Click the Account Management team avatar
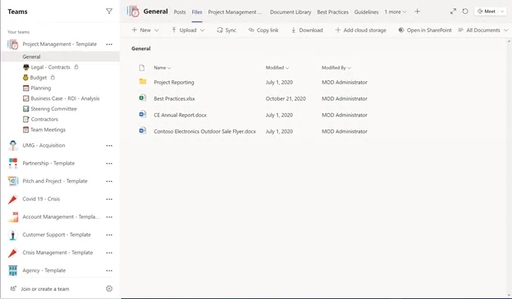The width and height of the screenshot is (512, 299). (x=13, y=217)
